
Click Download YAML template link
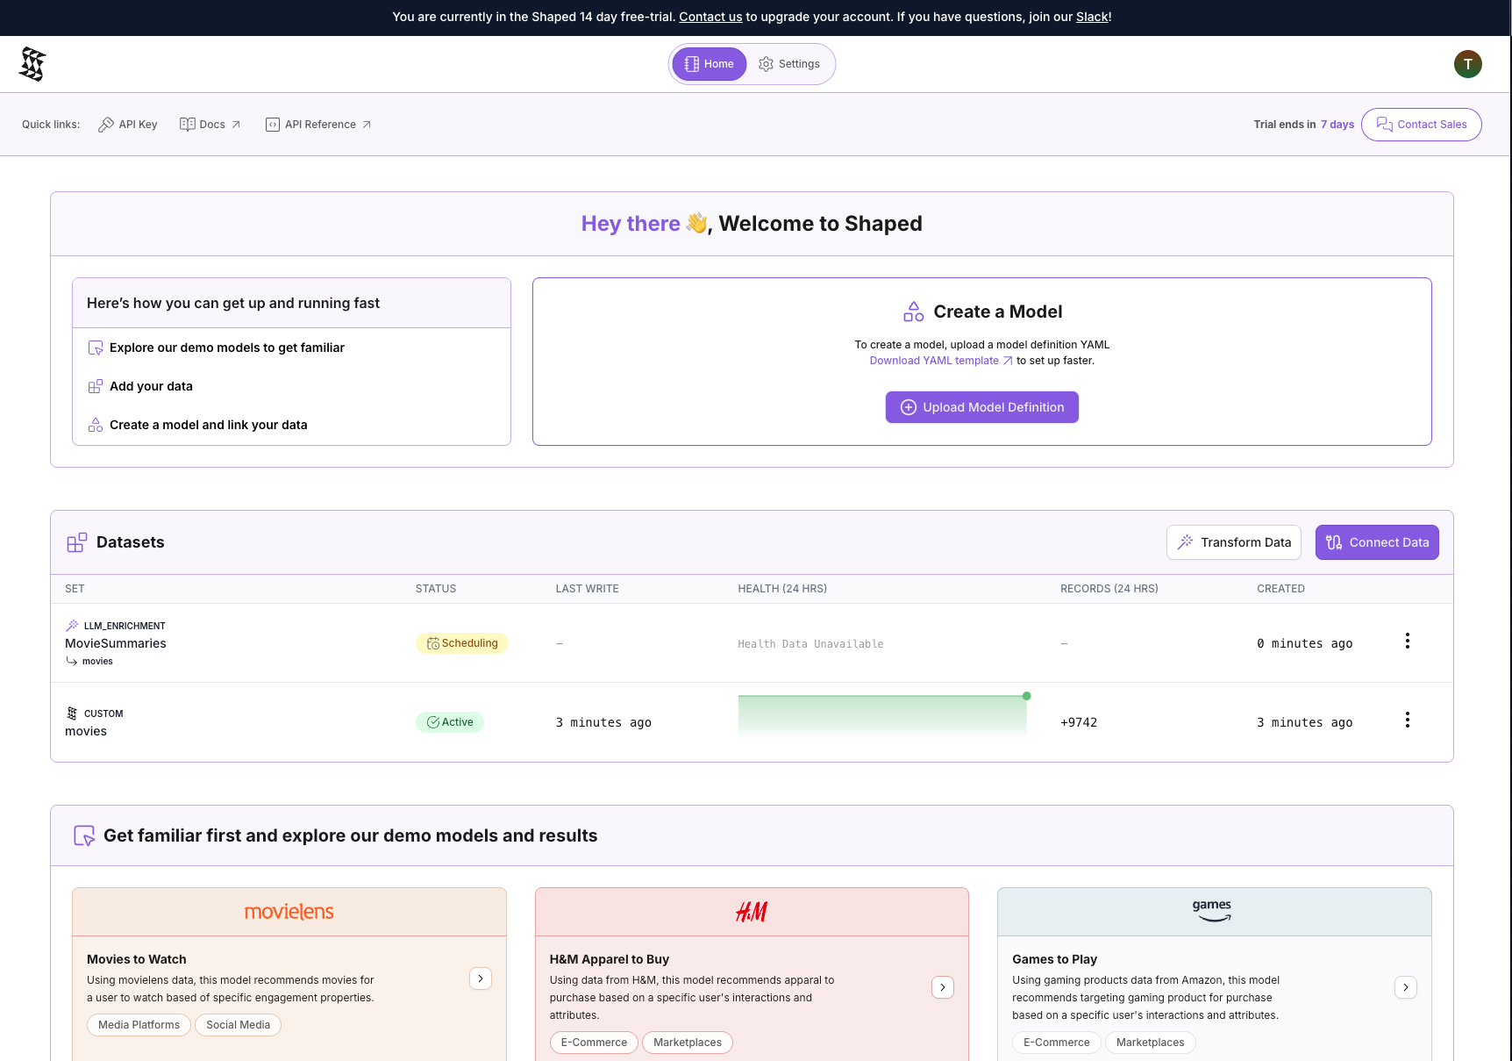[x=934, y=361]
